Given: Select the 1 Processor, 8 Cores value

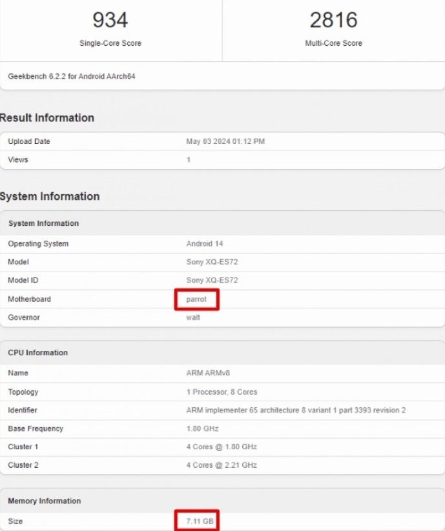Looking at the screenshot, I should click(222, 392).
